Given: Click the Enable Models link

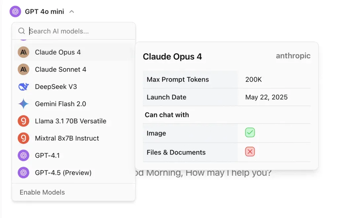Looking at the screenshot, I should pos(42,192).
